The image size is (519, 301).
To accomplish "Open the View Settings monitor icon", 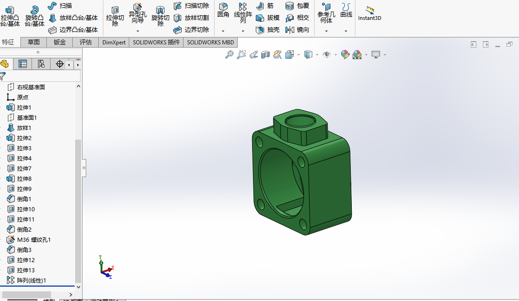I will click(x=376, y=55).
